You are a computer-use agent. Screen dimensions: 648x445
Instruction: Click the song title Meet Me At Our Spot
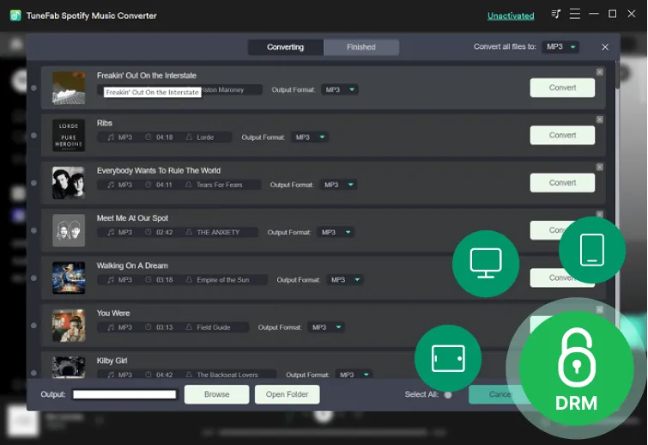(132, 218)
